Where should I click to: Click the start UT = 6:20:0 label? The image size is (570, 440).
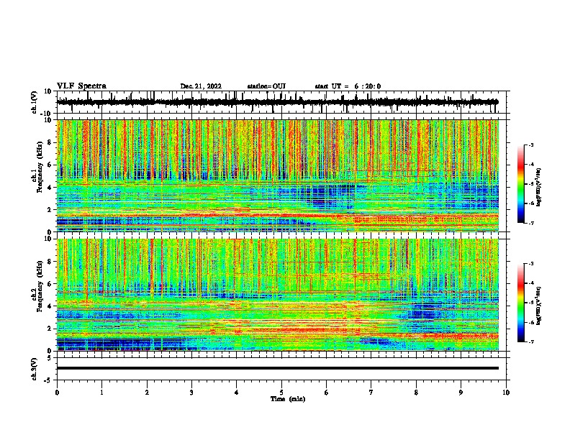coord(348,86)
